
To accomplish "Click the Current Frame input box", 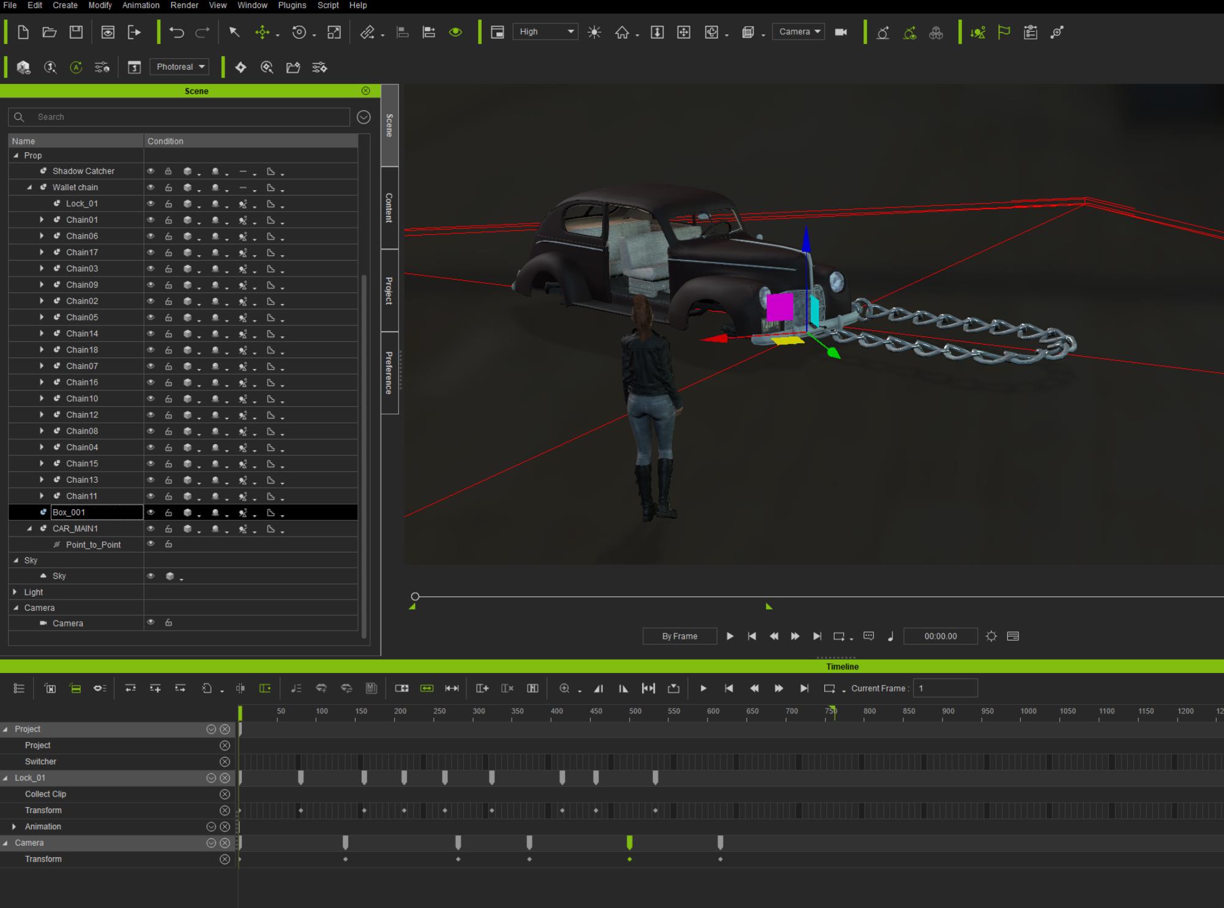I will (945, 688).
